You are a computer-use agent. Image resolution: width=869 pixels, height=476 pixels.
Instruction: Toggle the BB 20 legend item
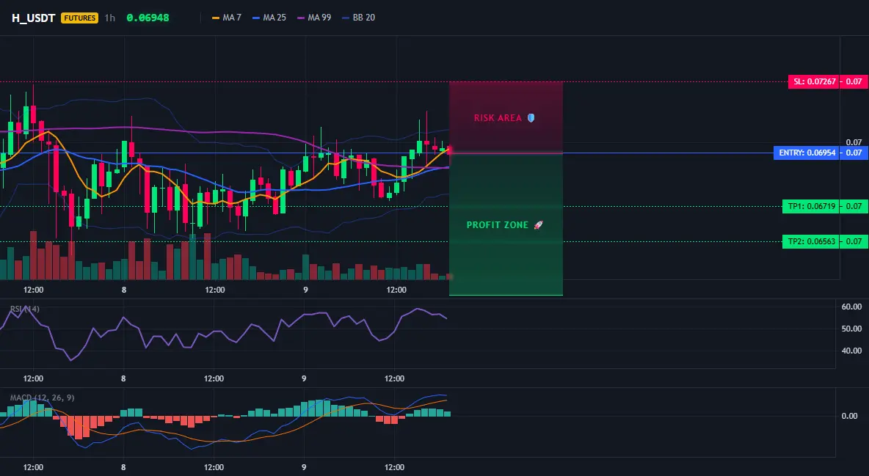(x=359, y=18)
